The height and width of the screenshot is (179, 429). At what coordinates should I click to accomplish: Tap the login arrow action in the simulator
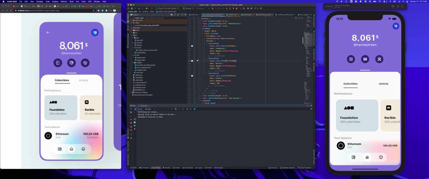point(351,59)
